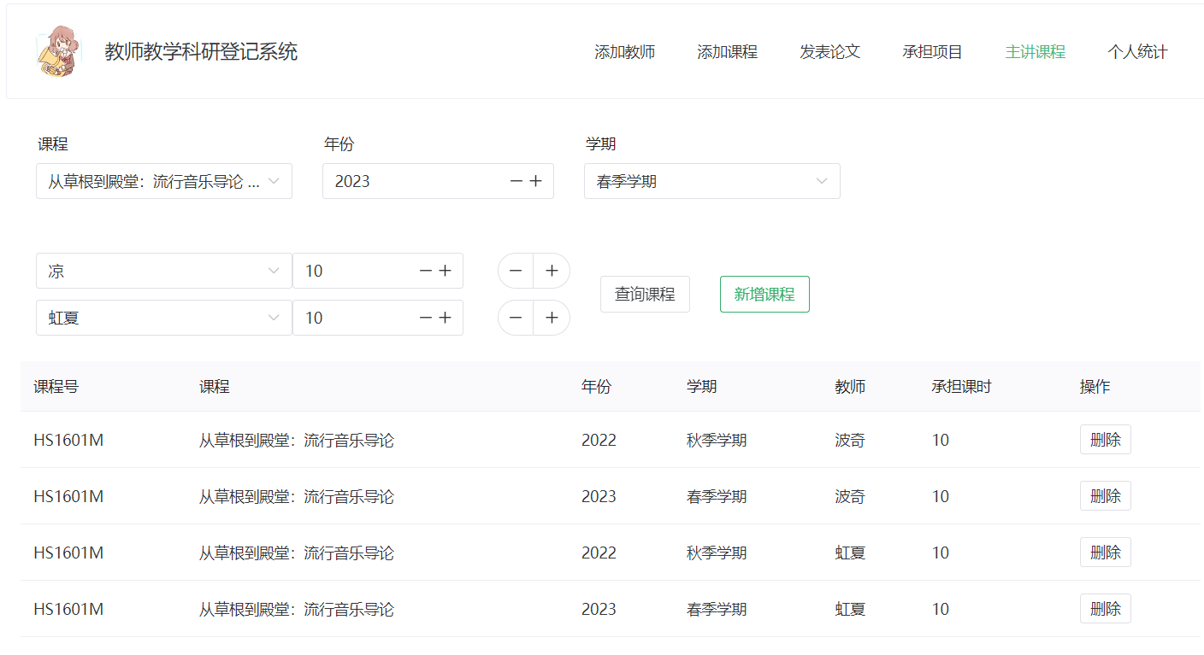Open the teacher dropdown showing 虹夏

click(162, 318)
